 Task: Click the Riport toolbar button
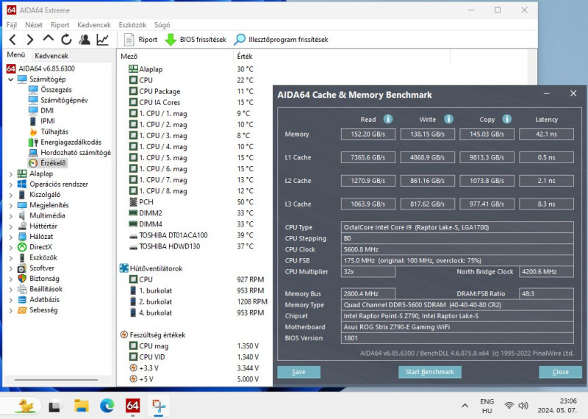point(140,40)
